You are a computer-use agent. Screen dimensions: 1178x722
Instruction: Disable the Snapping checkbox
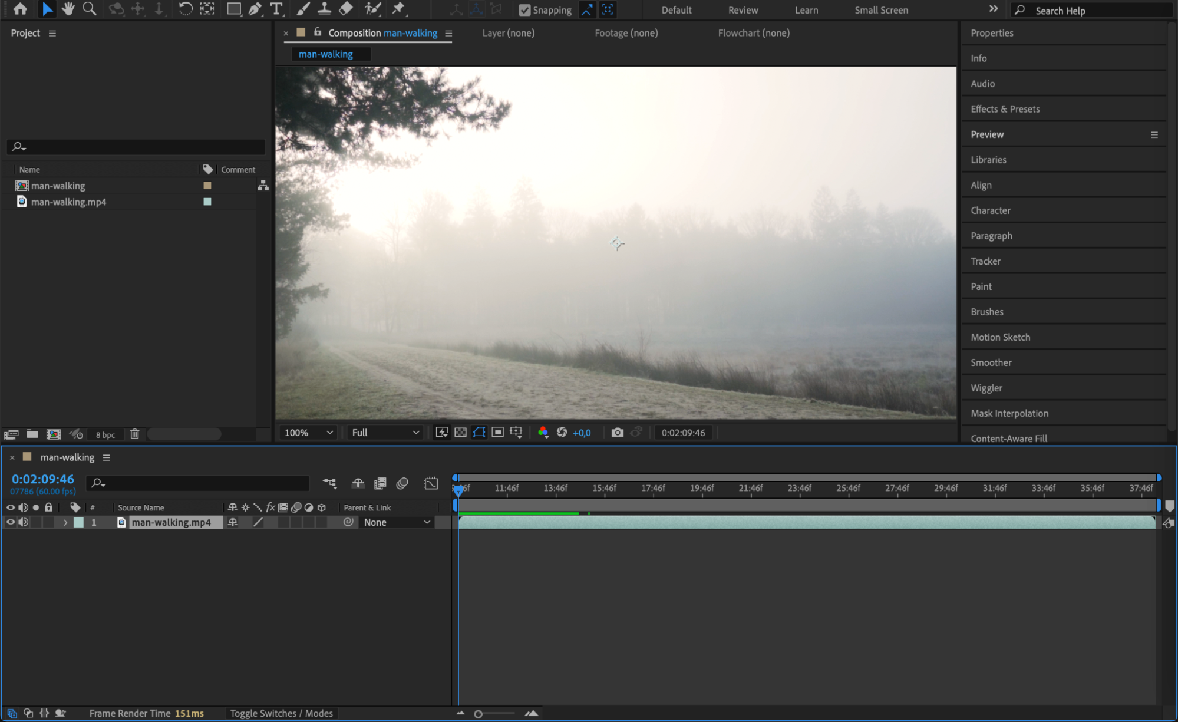(524, 10)
